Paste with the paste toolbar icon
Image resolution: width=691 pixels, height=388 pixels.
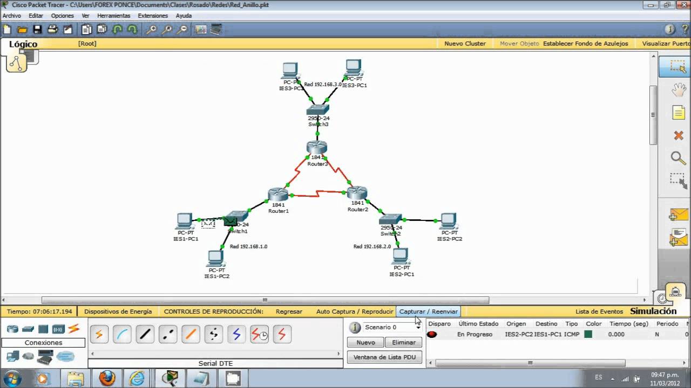(x=102, y=30)
